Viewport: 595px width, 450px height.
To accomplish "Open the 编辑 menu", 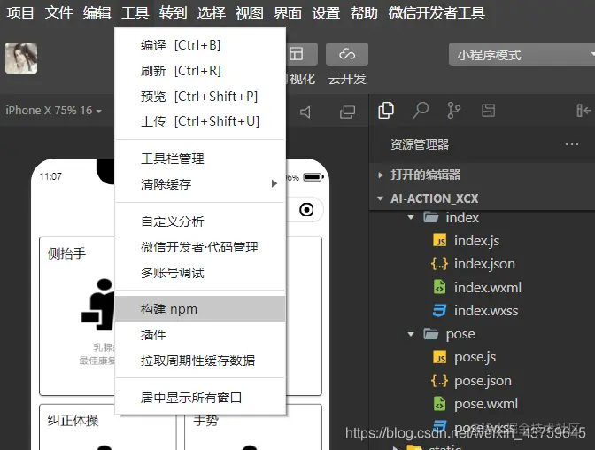I will (x=97, y=13).
